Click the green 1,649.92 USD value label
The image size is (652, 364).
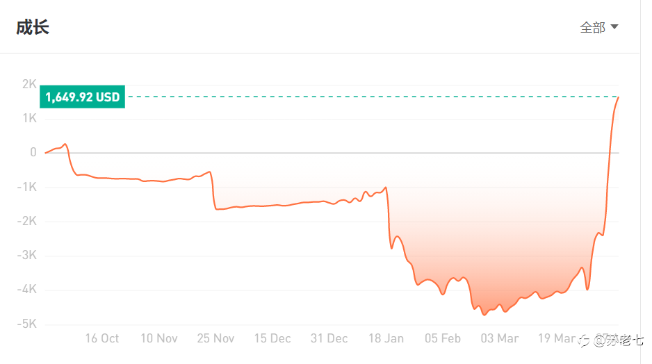click(x=82, y=97)
